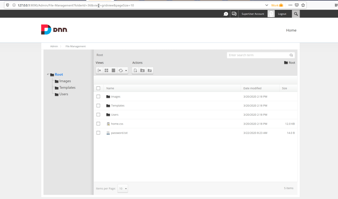Open the messages chat icon
This screenshot has height=199, width=338.
234,14
